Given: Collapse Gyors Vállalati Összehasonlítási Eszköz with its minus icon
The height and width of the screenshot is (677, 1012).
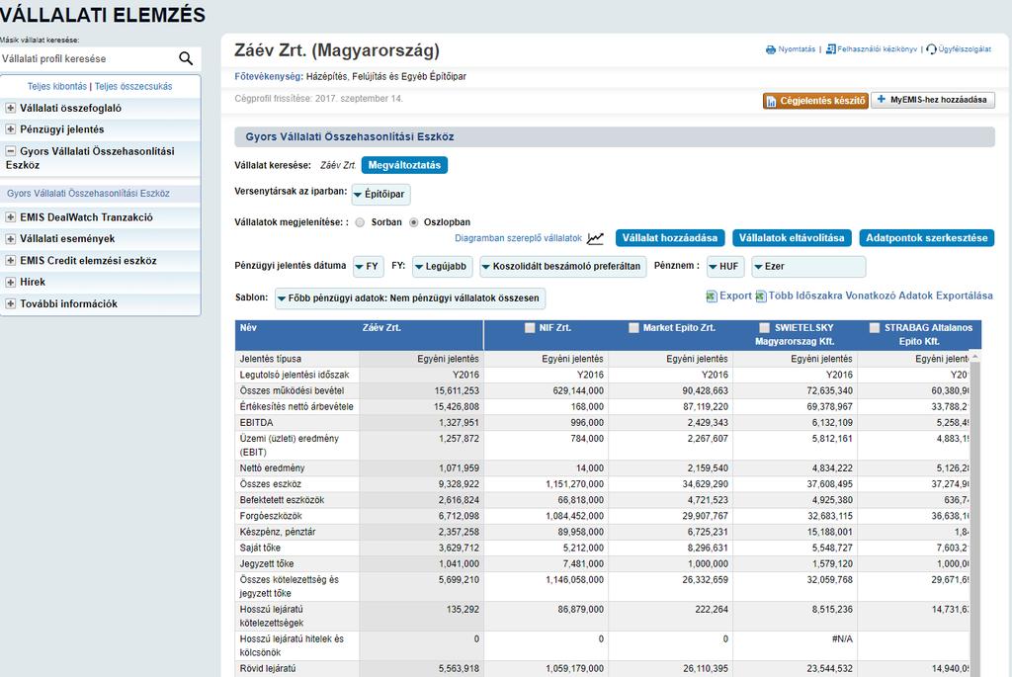Looking at the screenshot, I should point(10,151).
